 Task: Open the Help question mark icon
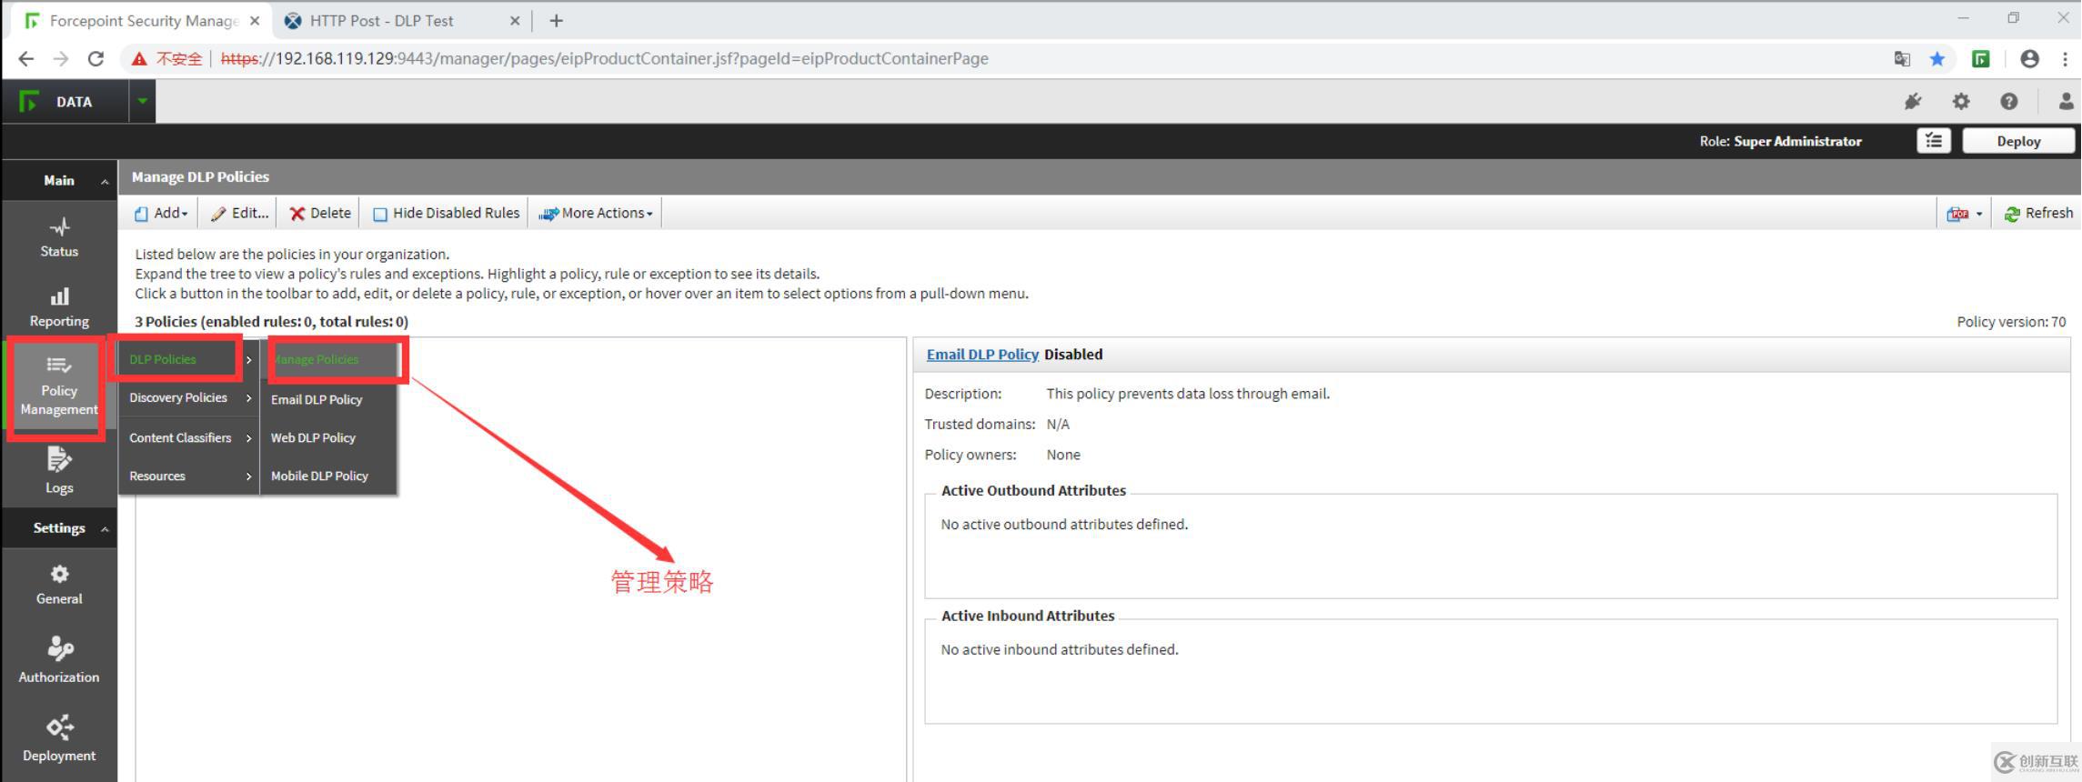pos(2009,102)
